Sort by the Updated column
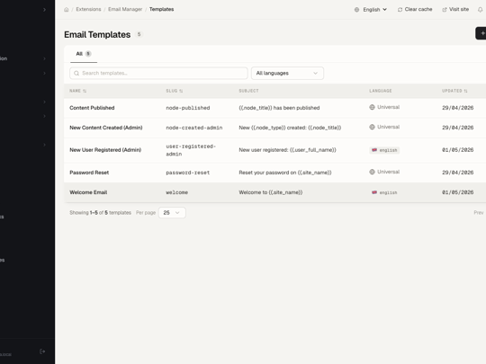 (454, 91)
